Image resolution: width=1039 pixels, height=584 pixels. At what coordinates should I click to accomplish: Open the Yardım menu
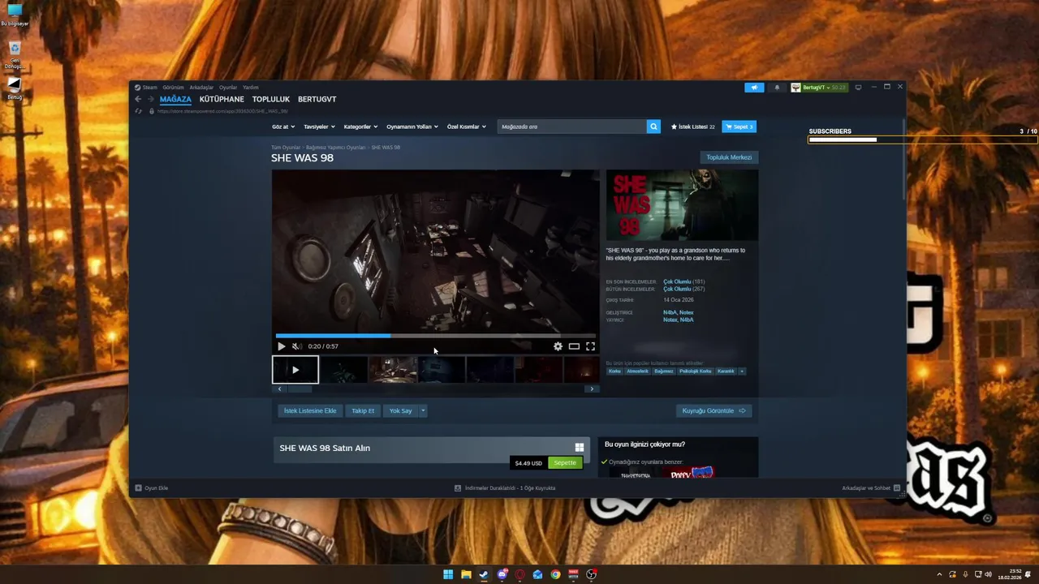(251, 88)
